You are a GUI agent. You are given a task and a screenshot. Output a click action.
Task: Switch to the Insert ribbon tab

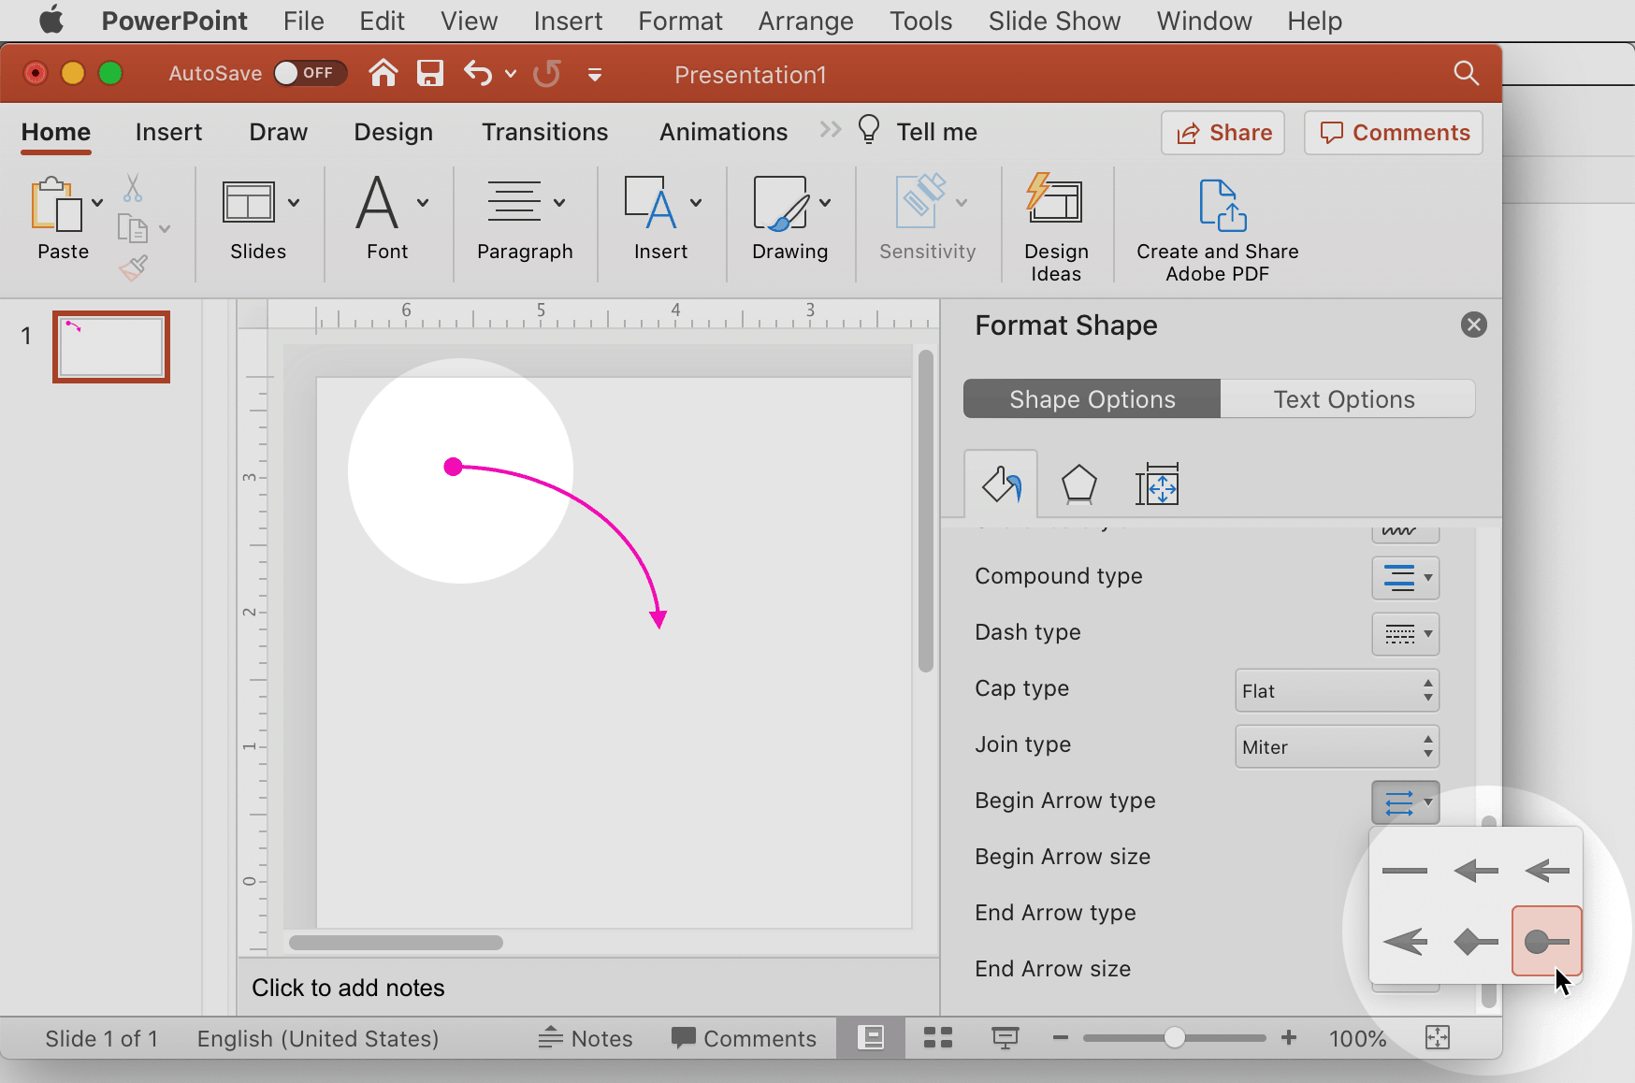click(x=168, y=132)
